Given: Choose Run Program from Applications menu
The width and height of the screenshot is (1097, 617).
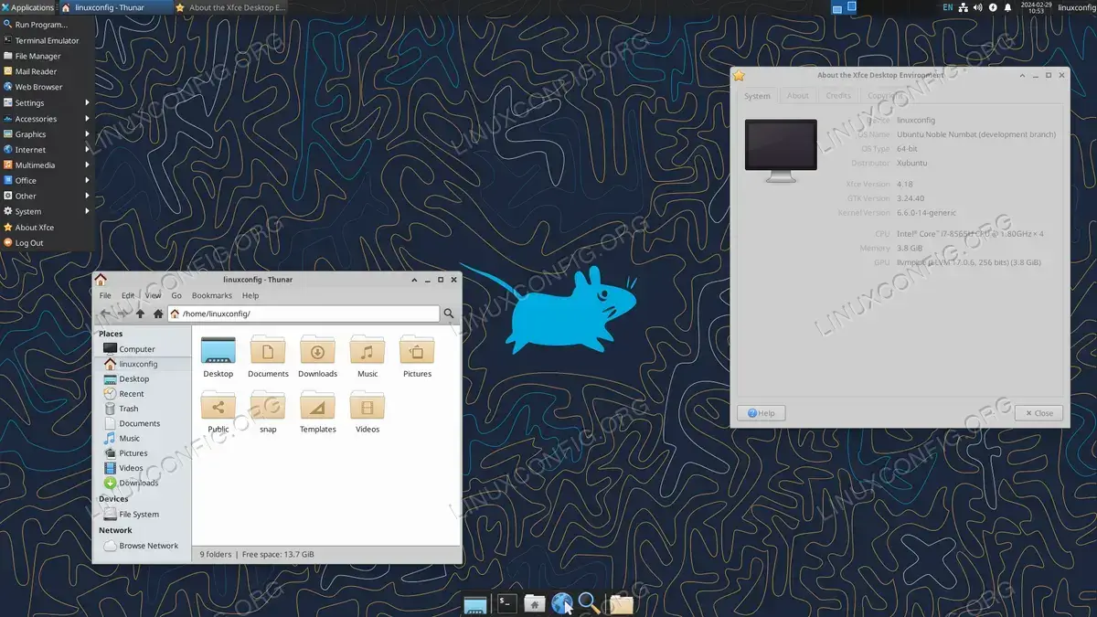Looking at the screenshot, I should 47,25.
